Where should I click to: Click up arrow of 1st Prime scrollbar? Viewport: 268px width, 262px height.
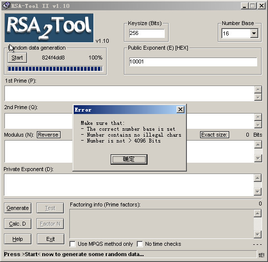coord(258,89)
